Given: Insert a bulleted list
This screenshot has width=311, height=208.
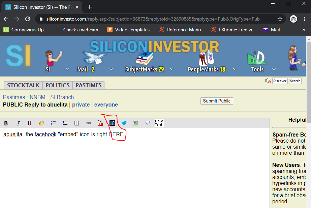Looking at the screenshot, I should pos(53,123).
